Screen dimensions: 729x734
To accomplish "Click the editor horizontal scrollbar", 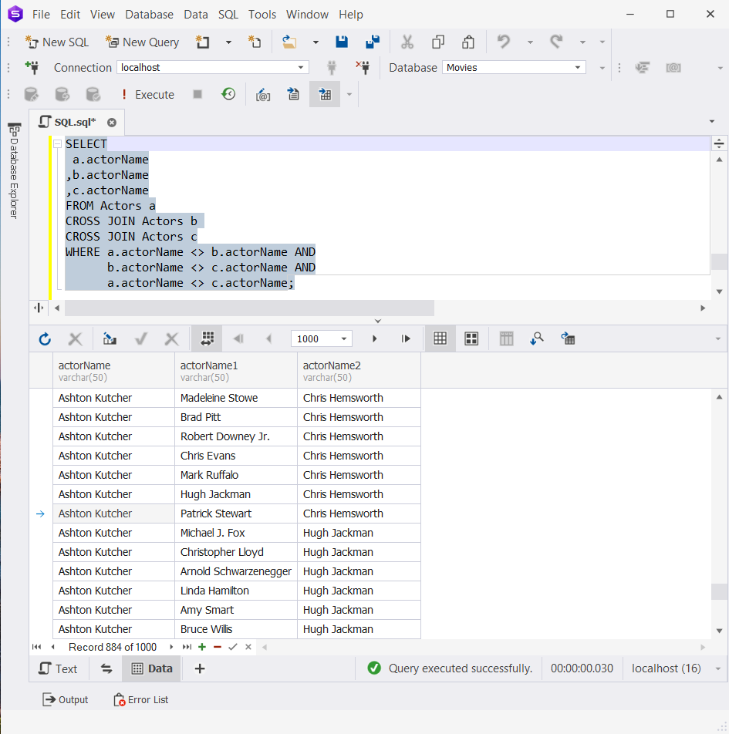I will 249,308.
